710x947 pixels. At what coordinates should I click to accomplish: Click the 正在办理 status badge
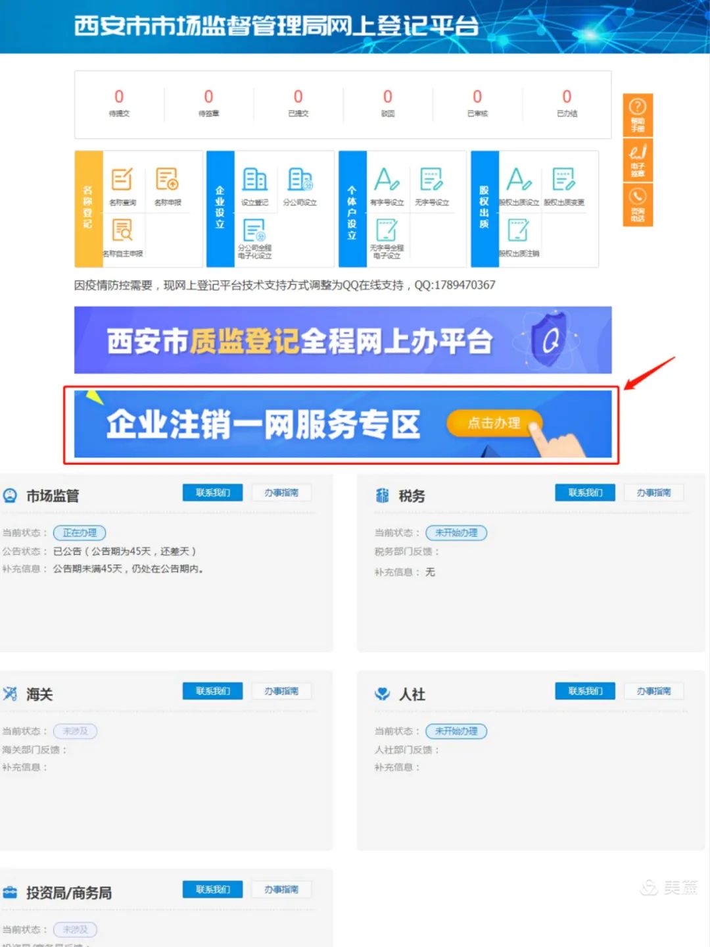click(80, 532)
